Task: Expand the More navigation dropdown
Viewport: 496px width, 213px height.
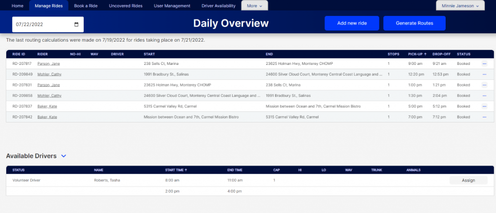Action: (x=254, y=6)
